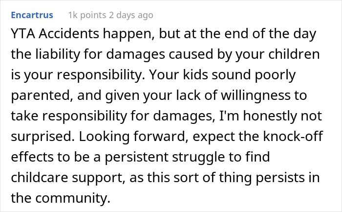Click the word honestly in the comment
This screenshot has width=342, height=212.
point(270,116)
